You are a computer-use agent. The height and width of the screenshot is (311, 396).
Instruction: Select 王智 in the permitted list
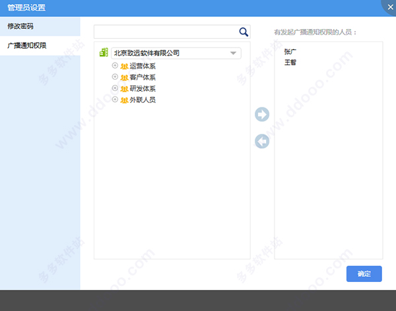tap(290, 63)
